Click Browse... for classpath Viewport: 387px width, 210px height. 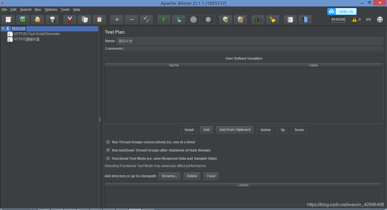click(169, 176)
